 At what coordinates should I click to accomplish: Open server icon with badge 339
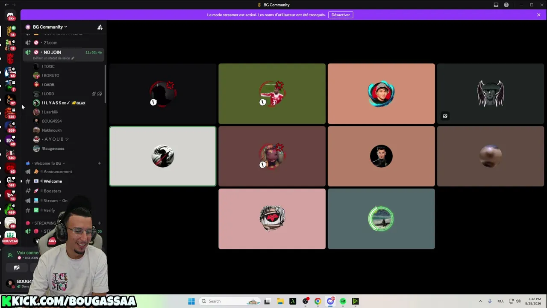pyautogui.click(x=10, y=127)
